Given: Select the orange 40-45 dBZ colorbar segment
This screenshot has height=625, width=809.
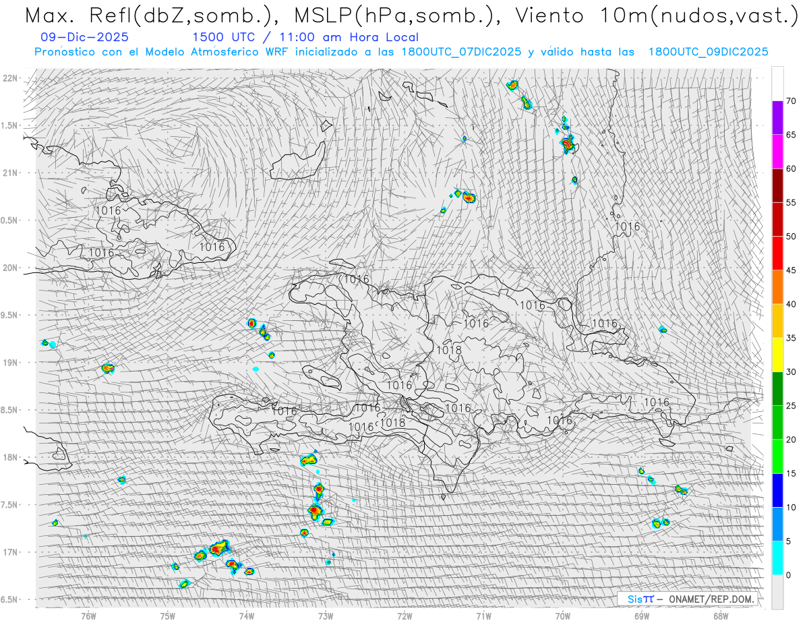Looking at the screenshot, I should point(777,287).
